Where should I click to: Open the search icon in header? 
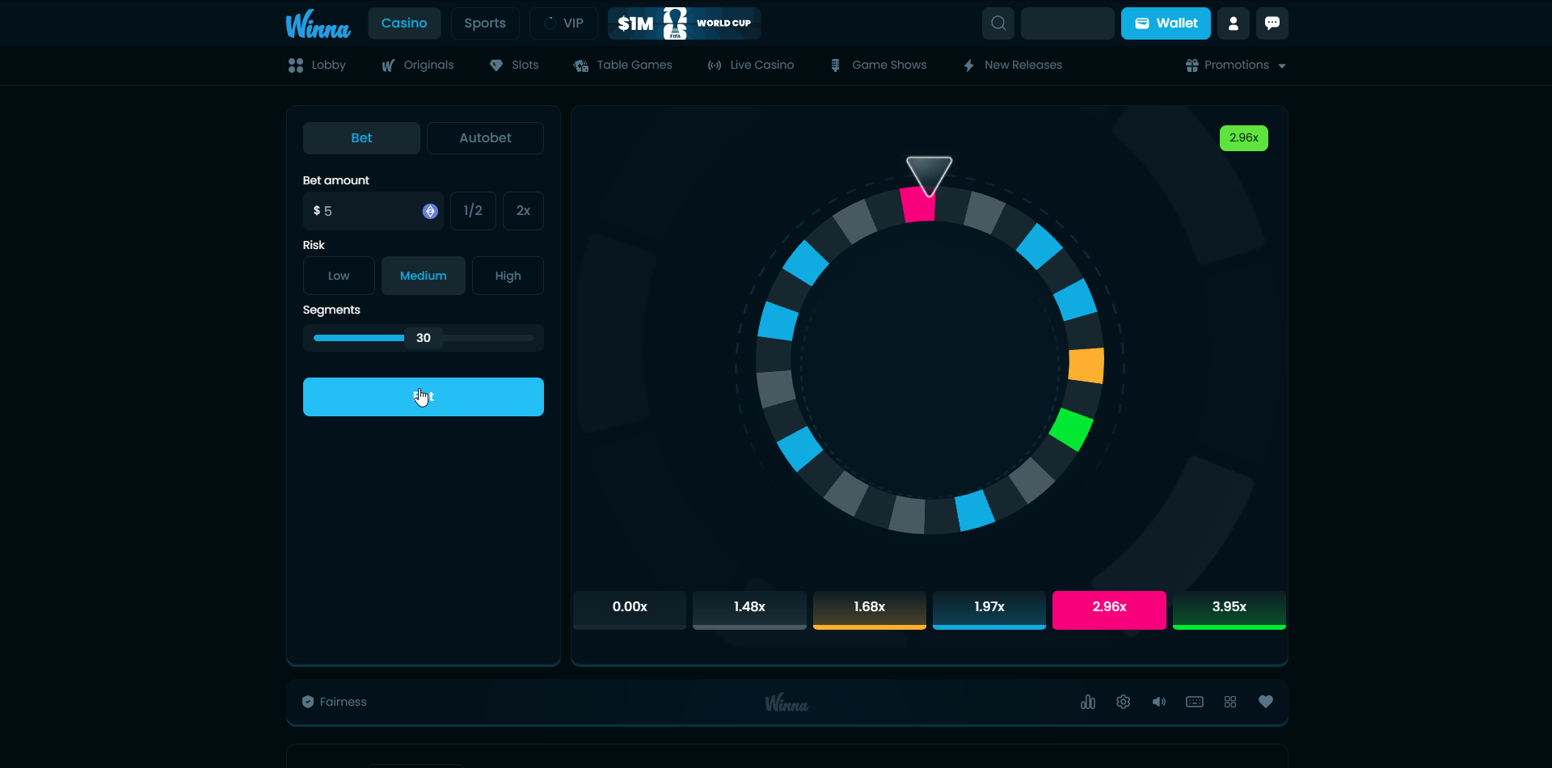click(998, 23)
